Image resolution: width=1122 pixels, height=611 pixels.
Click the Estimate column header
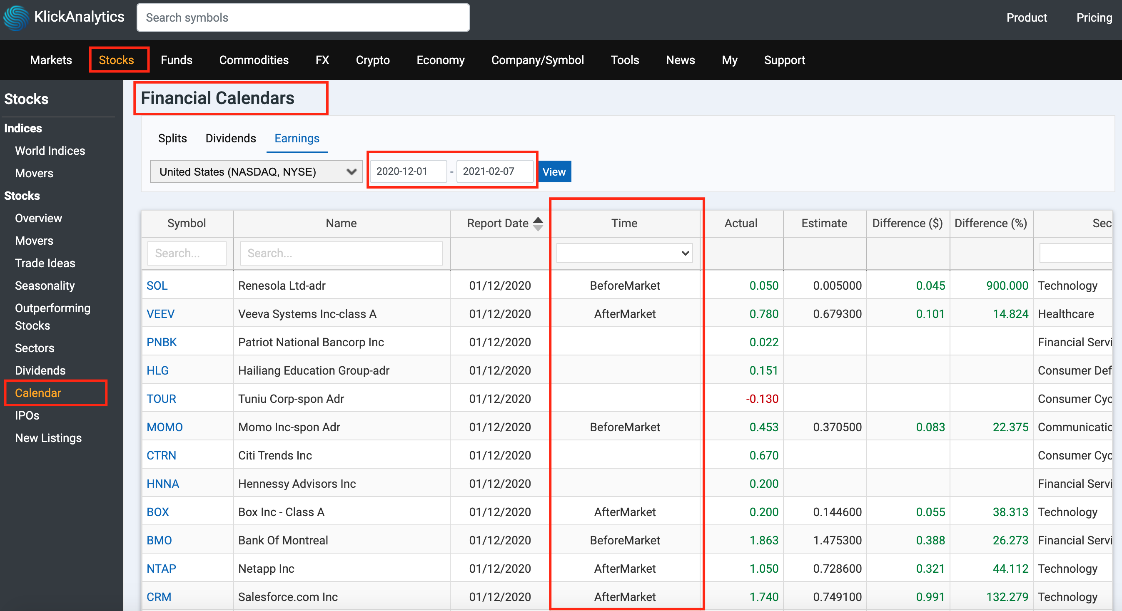coord(824,223)
